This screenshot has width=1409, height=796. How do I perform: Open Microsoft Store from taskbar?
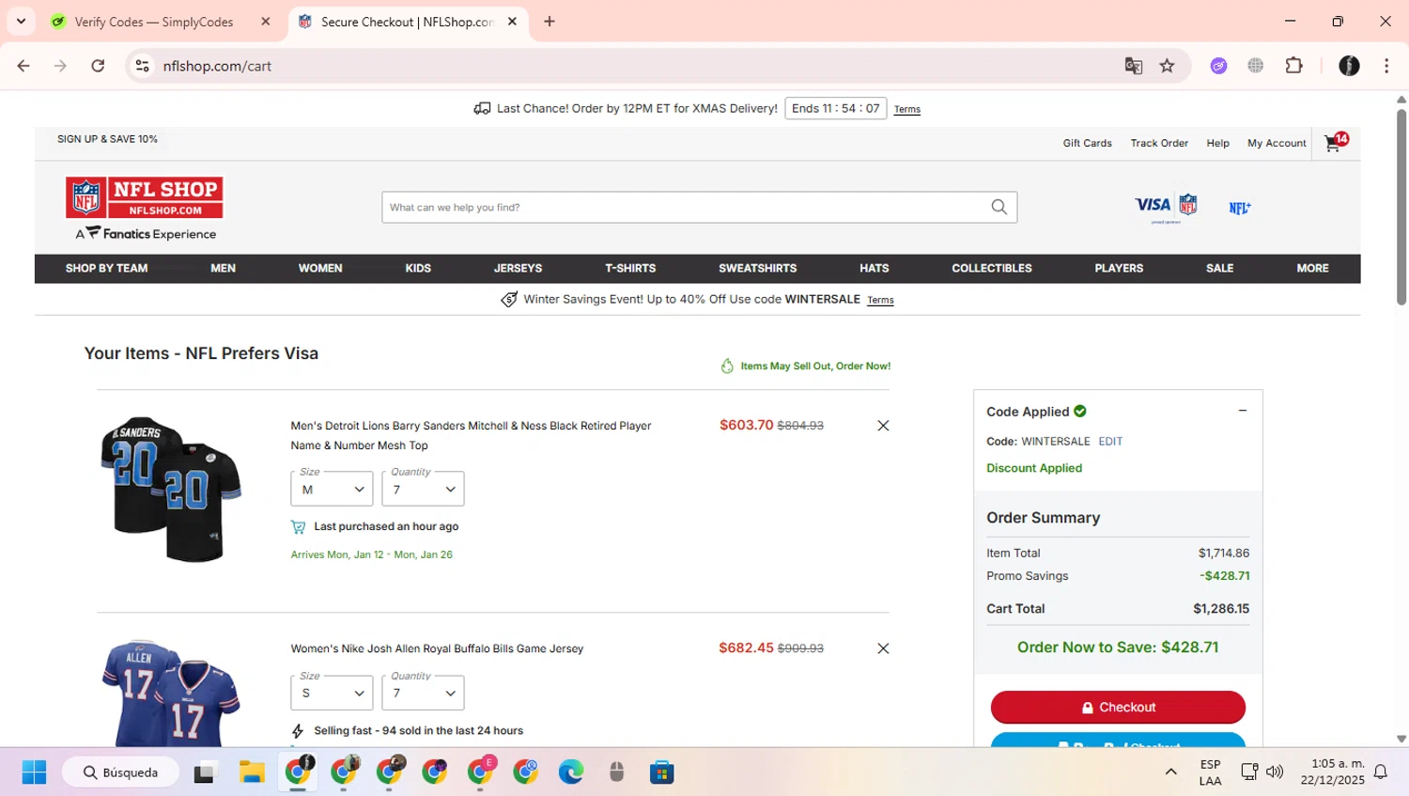662,773
